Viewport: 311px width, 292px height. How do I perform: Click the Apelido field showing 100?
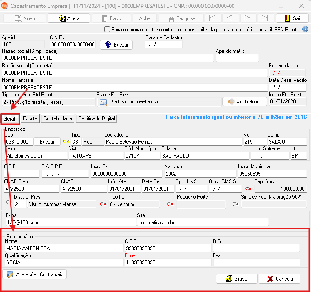(23, 44)
